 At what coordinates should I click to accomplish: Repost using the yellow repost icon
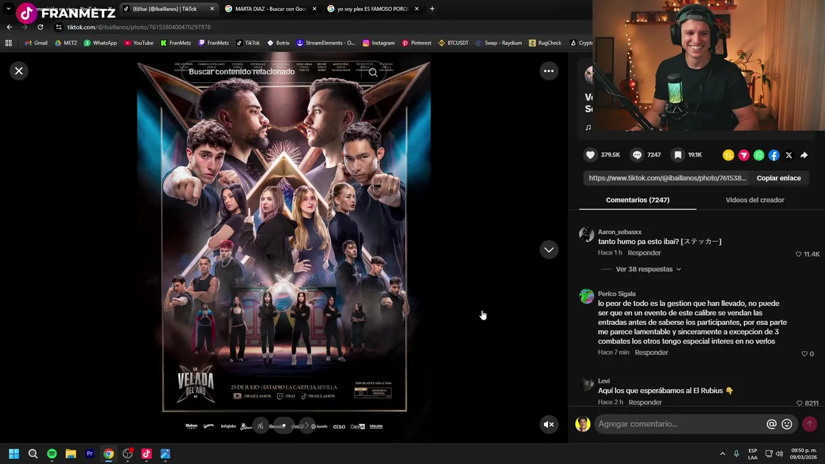click(728, 155)
